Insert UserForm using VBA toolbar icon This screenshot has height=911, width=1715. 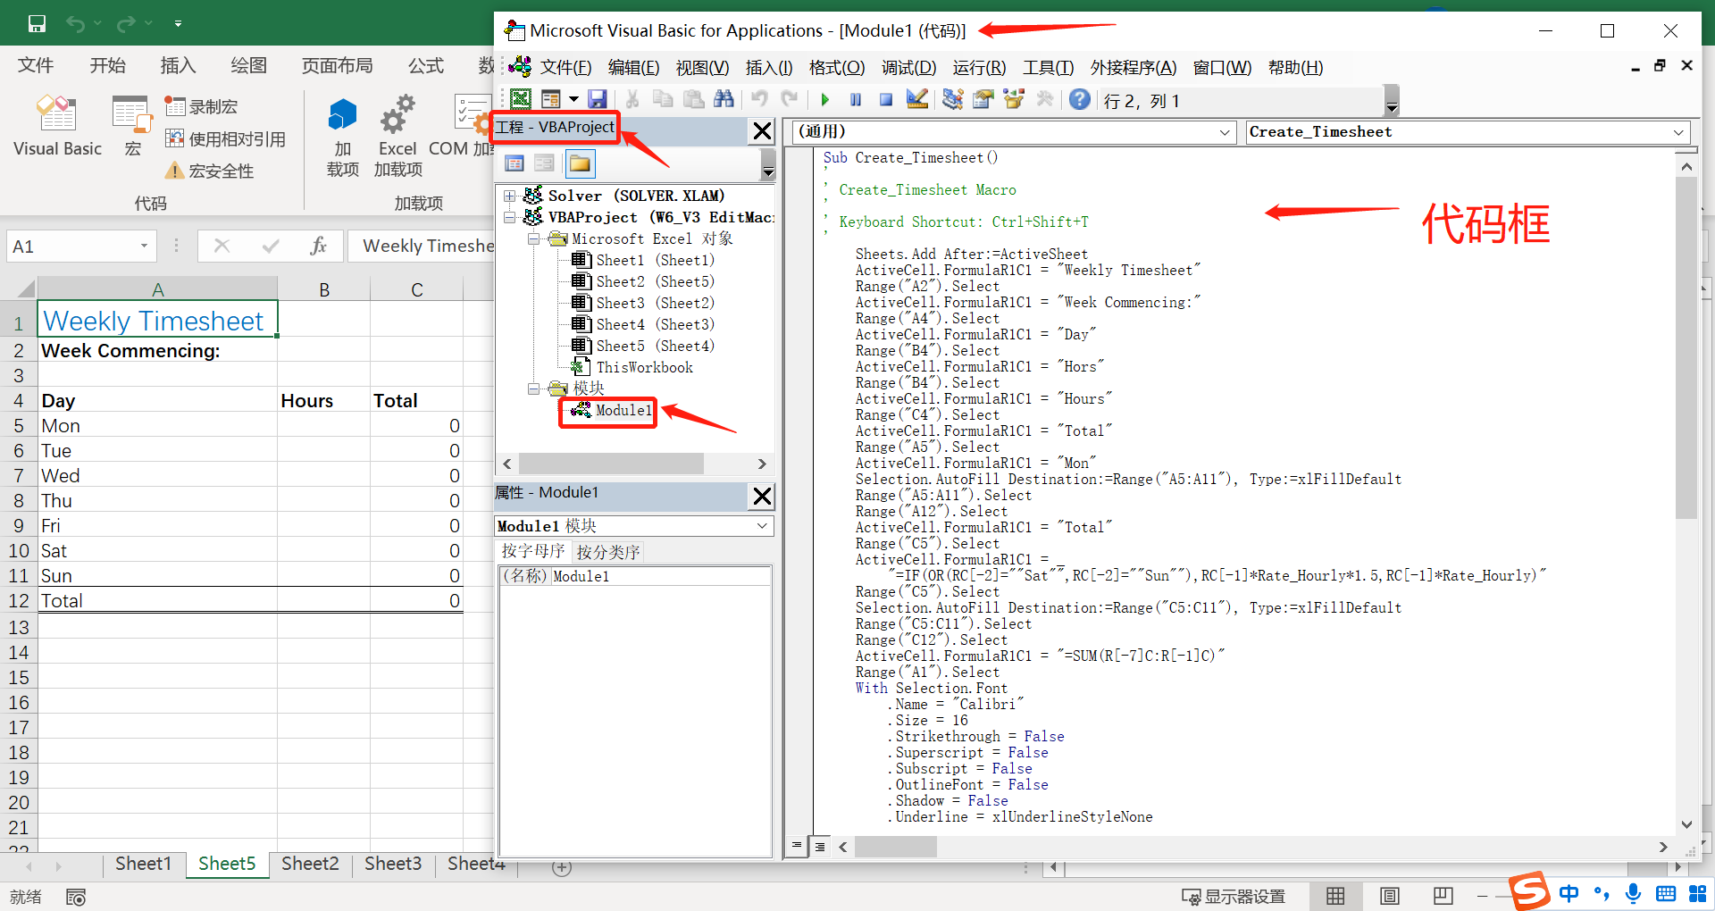(x=550, y=99)
